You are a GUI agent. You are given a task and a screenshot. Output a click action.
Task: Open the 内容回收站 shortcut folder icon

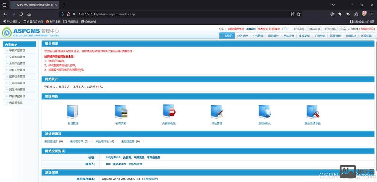click(169, 112)
